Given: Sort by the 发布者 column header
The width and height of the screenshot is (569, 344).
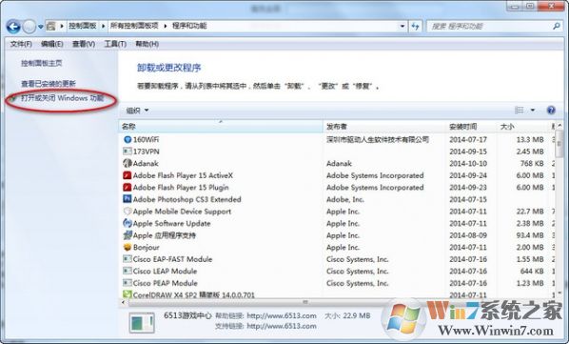Looking at the screenshot, I should [x=383, y=127].
